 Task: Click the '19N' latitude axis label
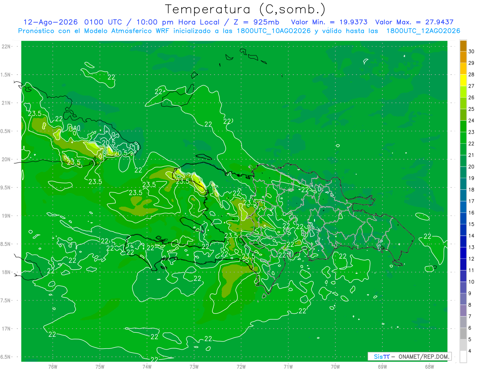7,216
